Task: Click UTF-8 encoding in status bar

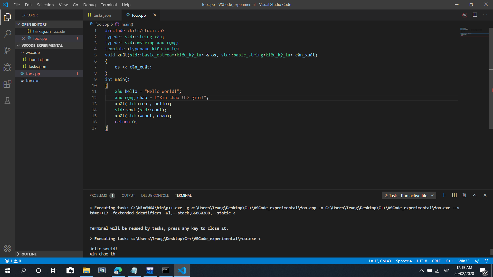Action: [x=422, y=261]
